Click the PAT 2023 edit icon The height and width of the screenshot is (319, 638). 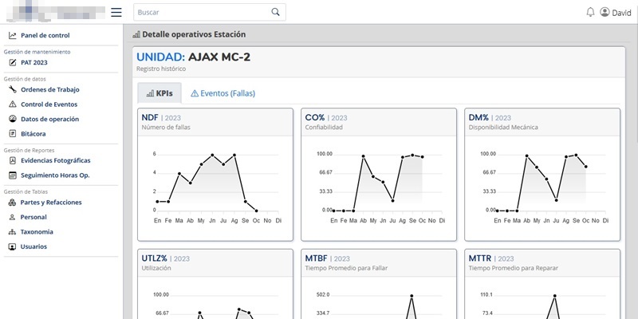13,61
